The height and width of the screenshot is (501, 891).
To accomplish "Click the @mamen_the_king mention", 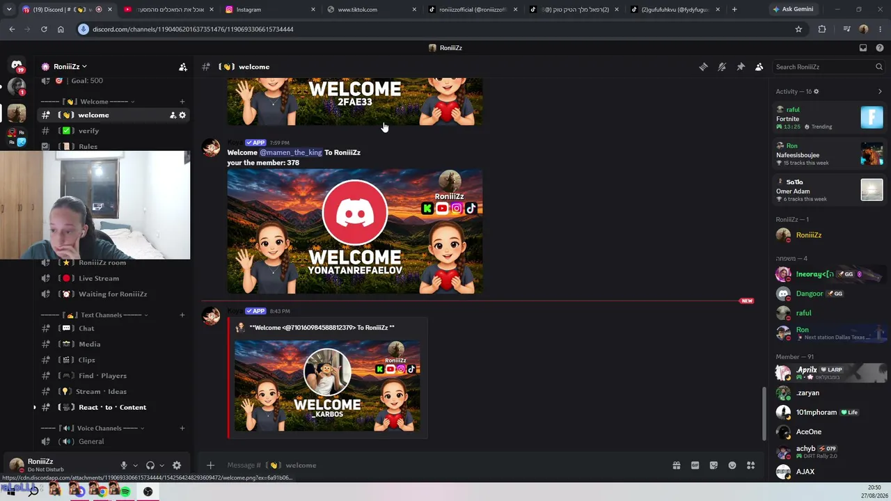I will coord(290,152).
